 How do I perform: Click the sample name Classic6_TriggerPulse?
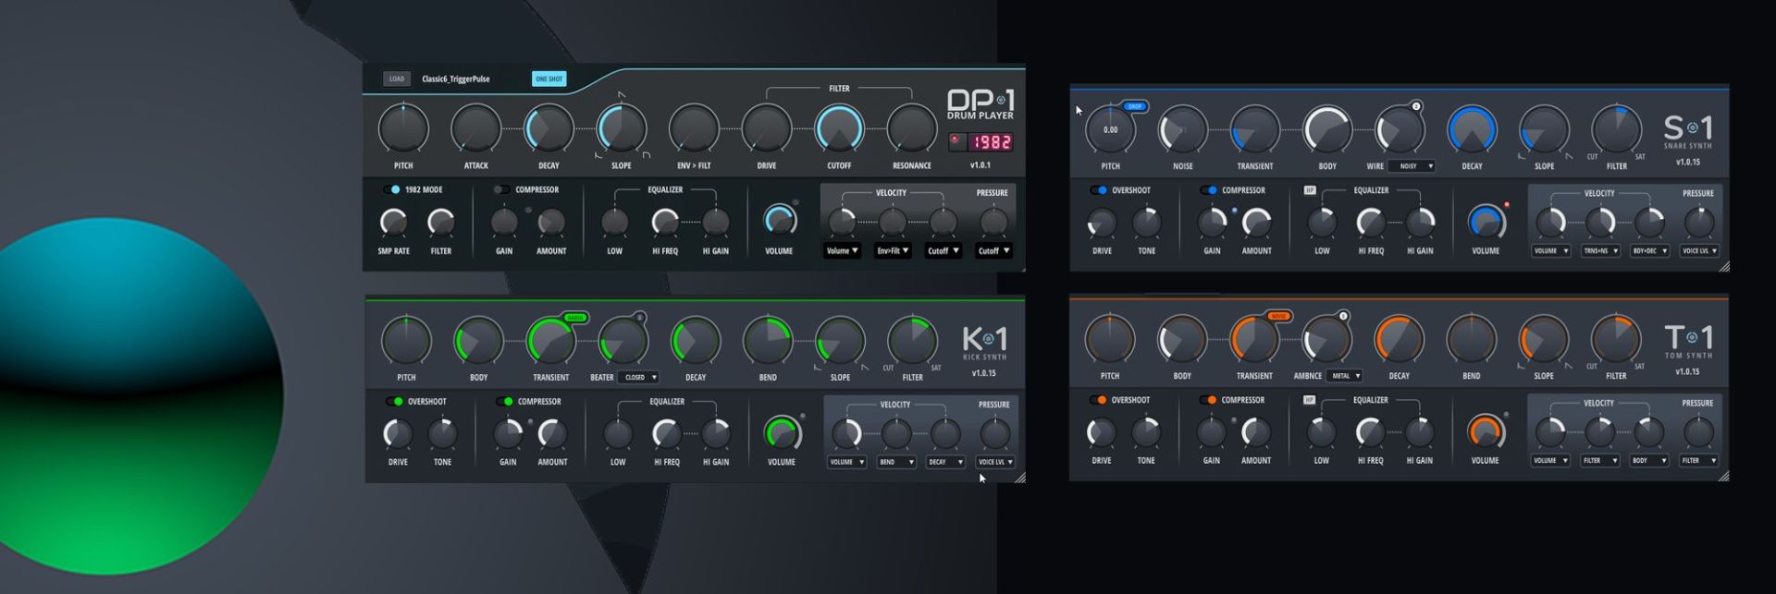tap(456, 79)
